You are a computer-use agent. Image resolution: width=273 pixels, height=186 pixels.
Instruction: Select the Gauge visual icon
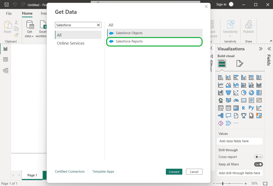tap(236, 100)
